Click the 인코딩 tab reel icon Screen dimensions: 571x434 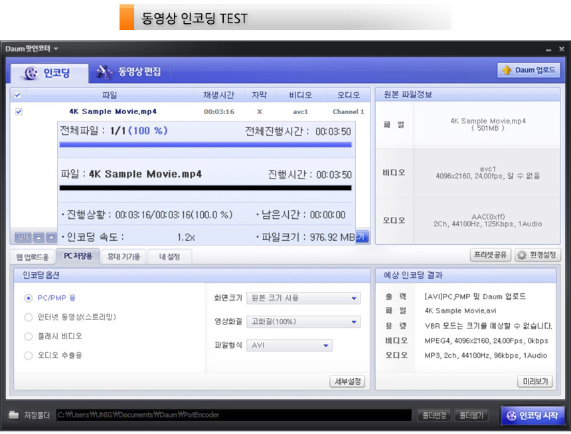point(31,73)
